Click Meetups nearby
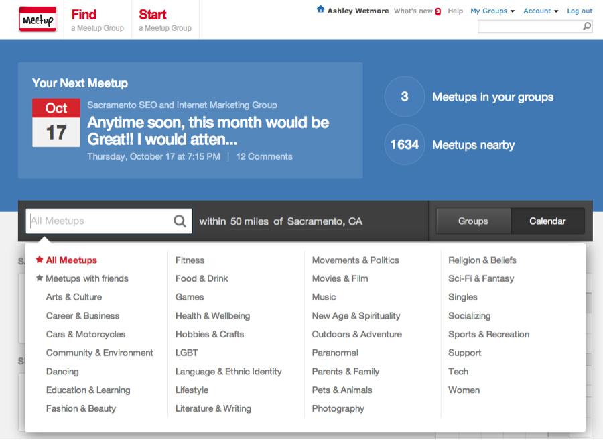The image size is (603, 440). pyautogui.click(x=474, y=145)
